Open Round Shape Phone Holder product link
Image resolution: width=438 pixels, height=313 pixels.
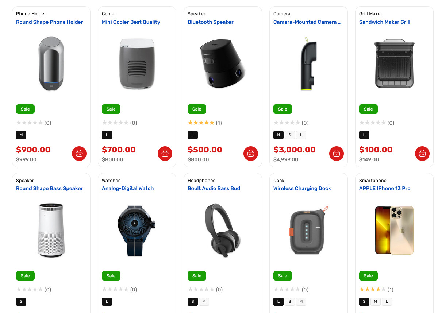coord(50,22)
